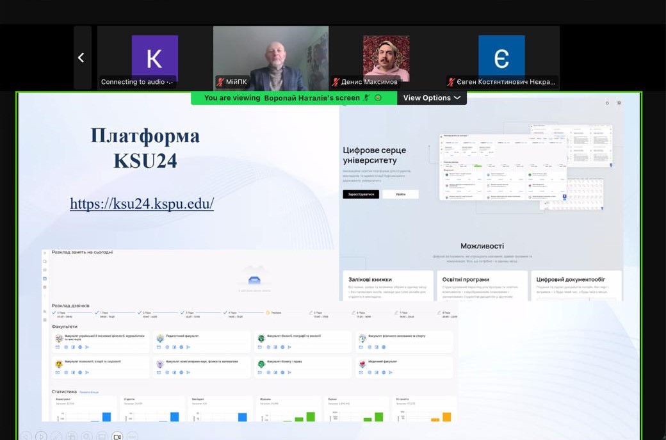Select Денис Максимов's video tile
This screenshot has width=666, height=440.
pyautogui.click(x=386, y=56)
